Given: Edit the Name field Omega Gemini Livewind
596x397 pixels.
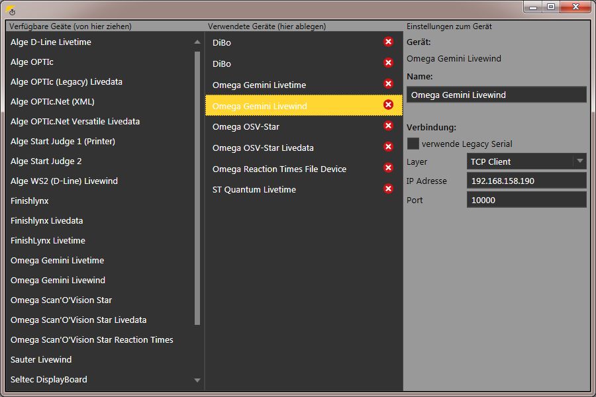Looking at the screenshot, I should (x=497, y=95).
